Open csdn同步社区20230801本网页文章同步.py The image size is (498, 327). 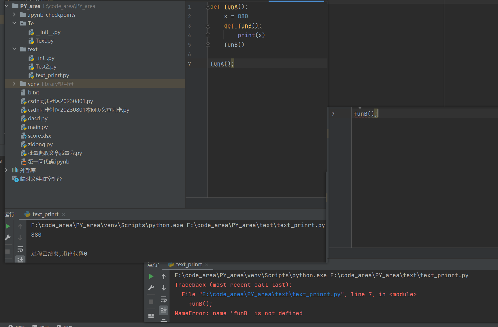point(79,110)
